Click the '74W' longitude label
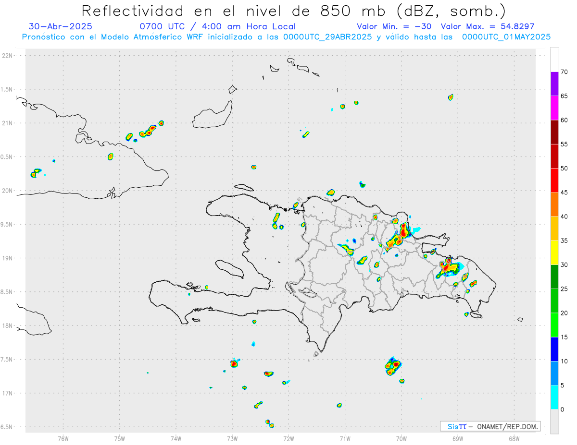 [176, 438]
